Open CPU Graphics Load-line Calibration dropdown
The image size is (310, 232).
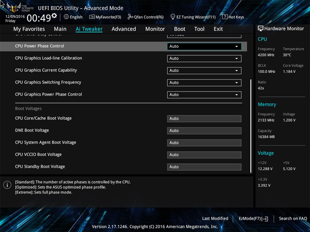click(x=204, y=58)
